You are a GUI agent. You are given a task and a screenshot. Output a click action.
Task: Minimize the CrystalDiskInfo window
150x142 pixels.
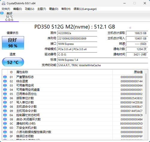(124, 3)
